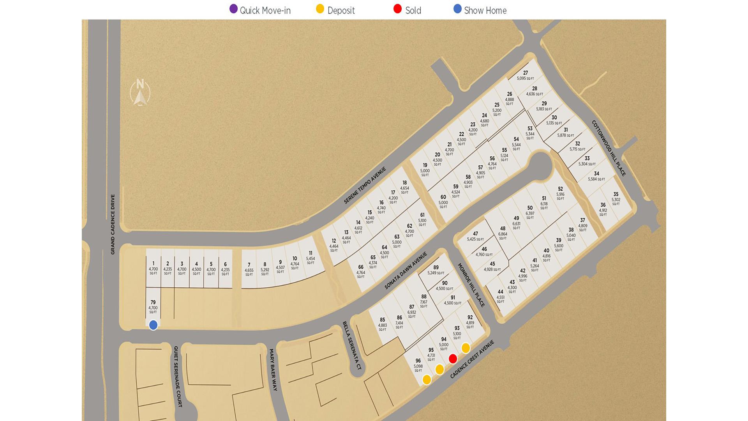The width and height of the screenshot is (748, 421).
Task: Click the blue Show Home legend dot
Action: pos(457,9)
